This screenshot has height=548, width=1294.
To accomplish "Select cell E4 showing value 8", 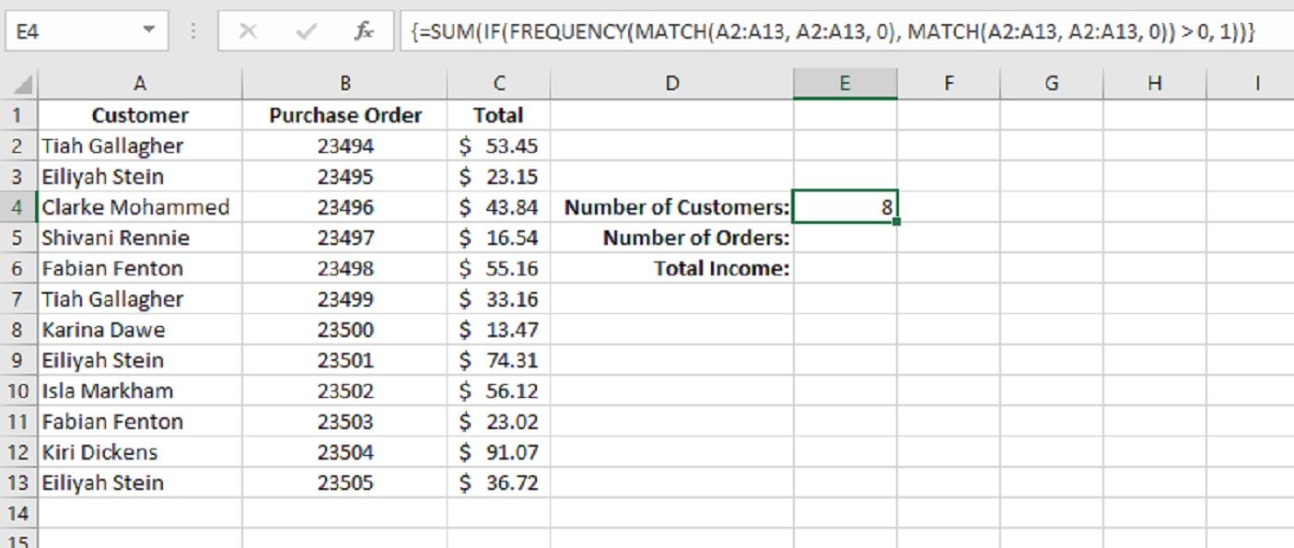I will click(845, 207).
